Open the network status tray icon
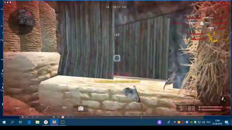 199,122
